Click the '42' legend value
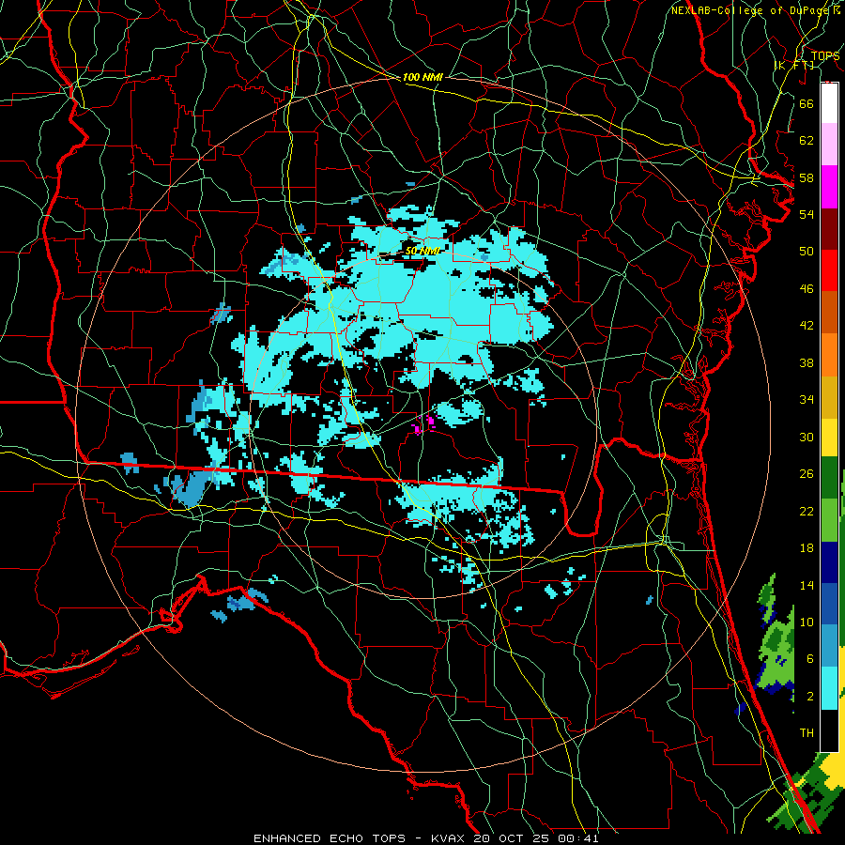The image size is (845, 845). [x=807, y=326]
